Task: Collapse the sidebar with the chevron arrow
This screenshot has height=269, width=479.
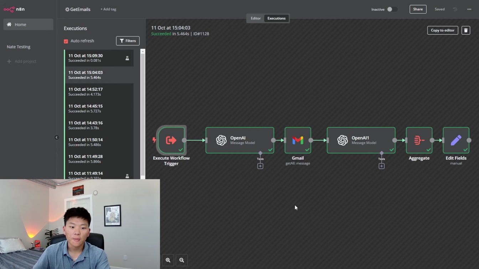Action: pos(57,137)
